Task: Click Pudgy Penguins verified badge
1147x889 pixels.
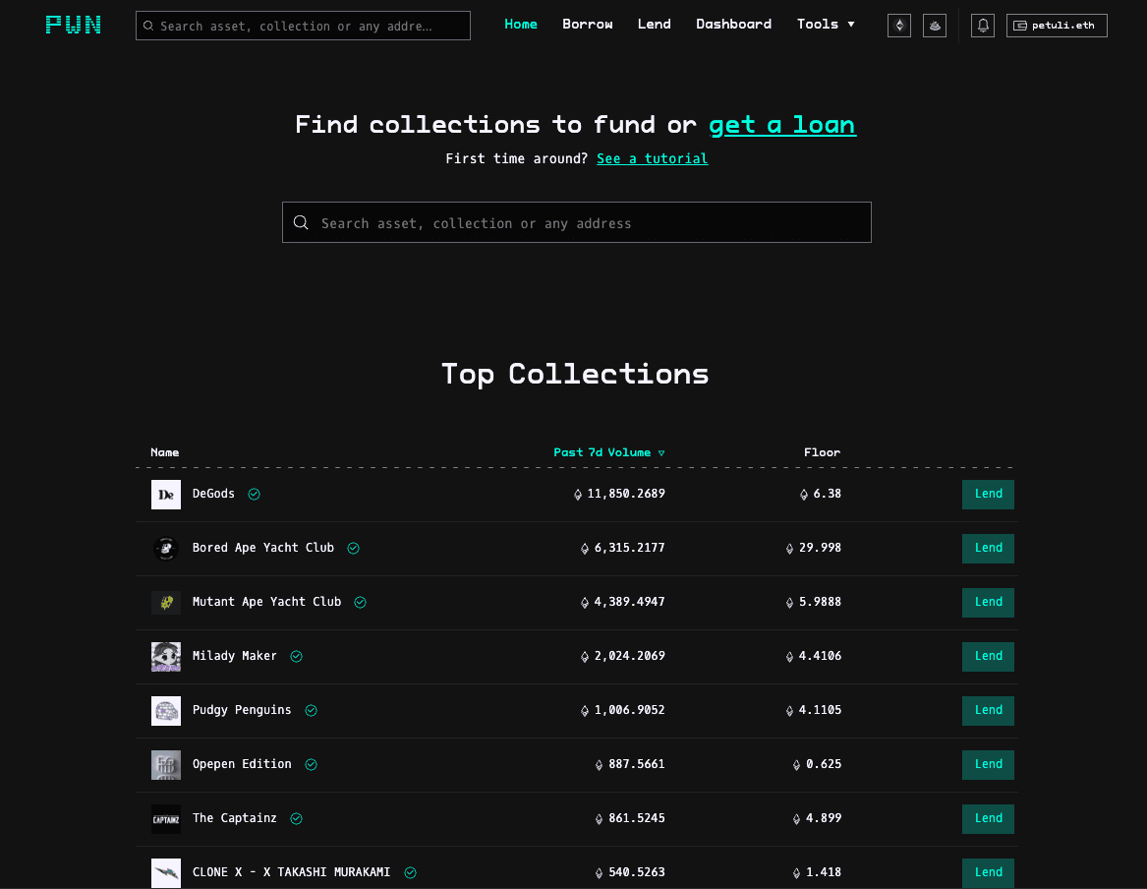Action: pyautogui.click(x=311, y=710)
